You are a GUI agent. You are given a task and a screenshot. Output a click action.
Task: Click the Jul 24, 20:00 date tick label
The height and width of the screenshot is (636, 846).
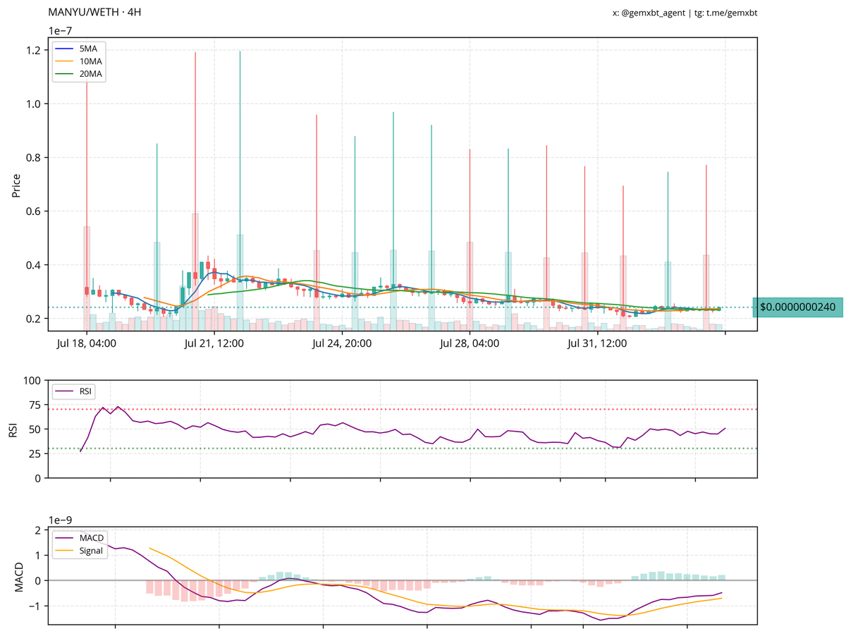[x=341, y=344]
